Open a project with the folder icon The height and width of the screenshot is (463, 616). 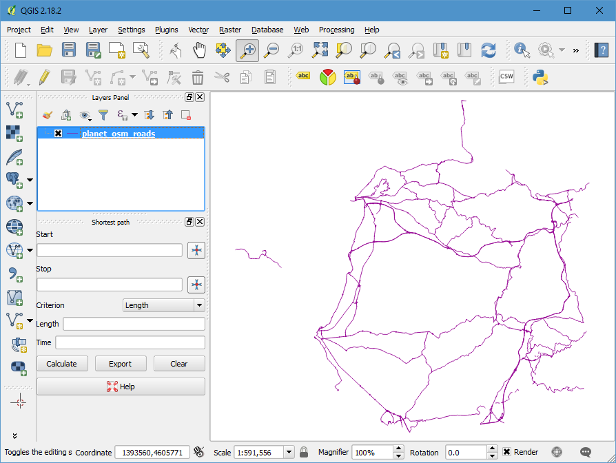44,50
